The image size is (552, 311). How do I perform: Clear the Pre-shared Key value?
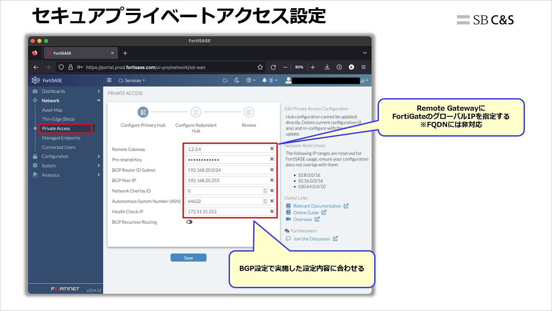[x=272, y=159]
